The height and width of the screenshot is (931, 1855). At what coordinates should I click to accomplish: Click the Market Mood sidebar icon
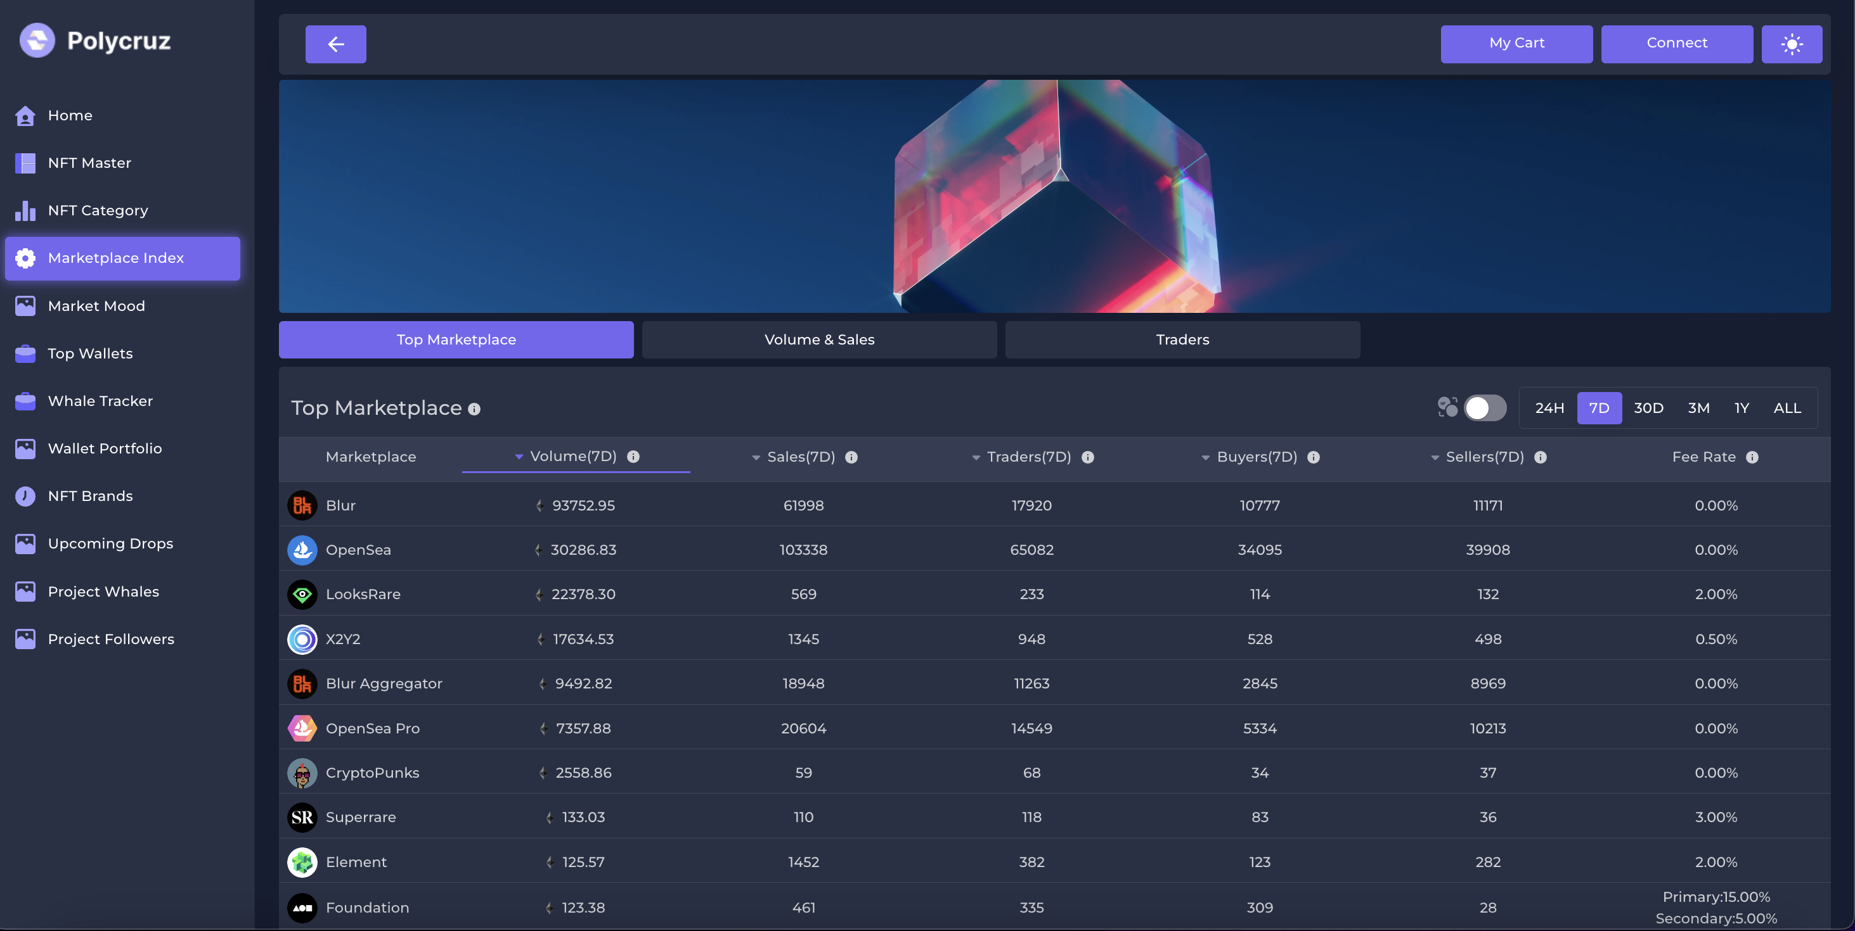[25, 306]
